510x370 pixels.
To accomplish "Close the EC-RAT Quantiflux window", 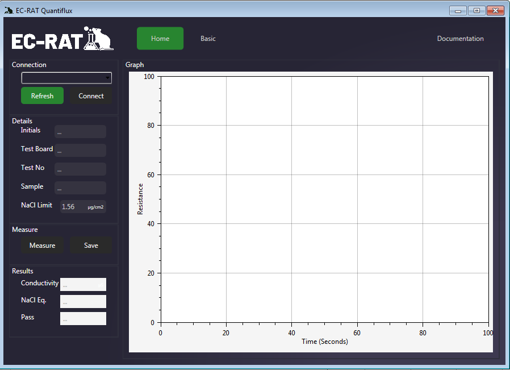I will point(495,10).
